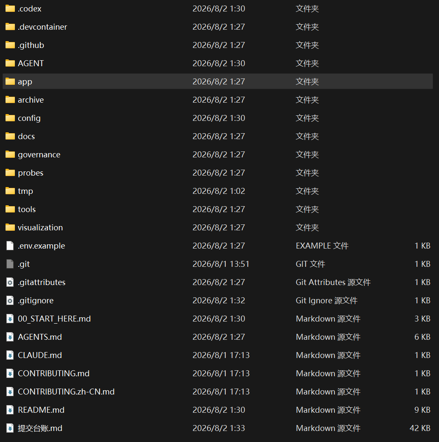Select the CONTRIBUTING.md markdown file icon
Viewport: 439px width, 442px height.
point(10,373)
